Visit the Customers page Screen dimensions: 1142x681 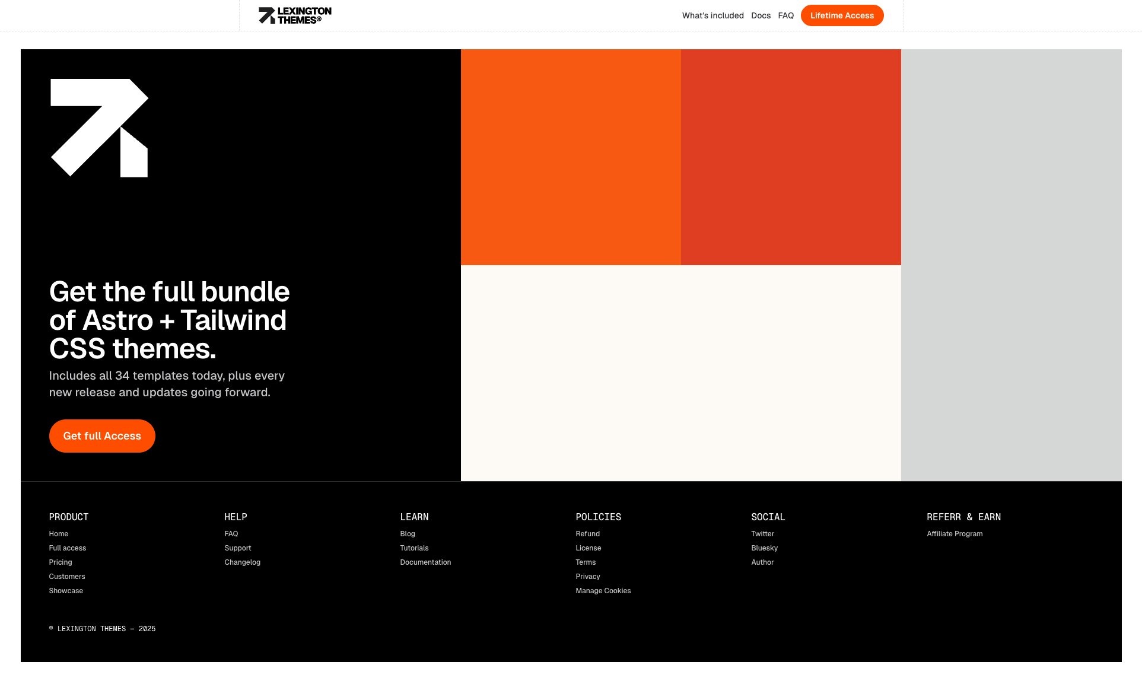[66, 576]
